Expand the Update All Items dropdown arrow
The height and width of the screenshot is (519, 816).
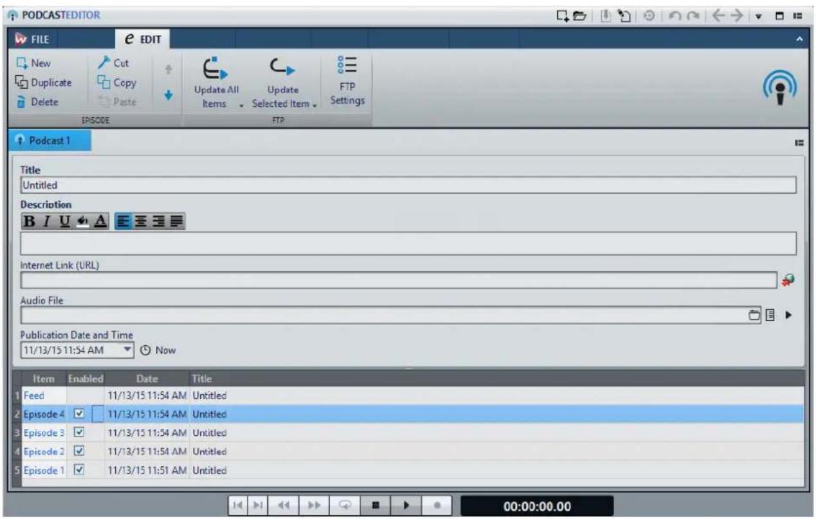click(240, 105)
